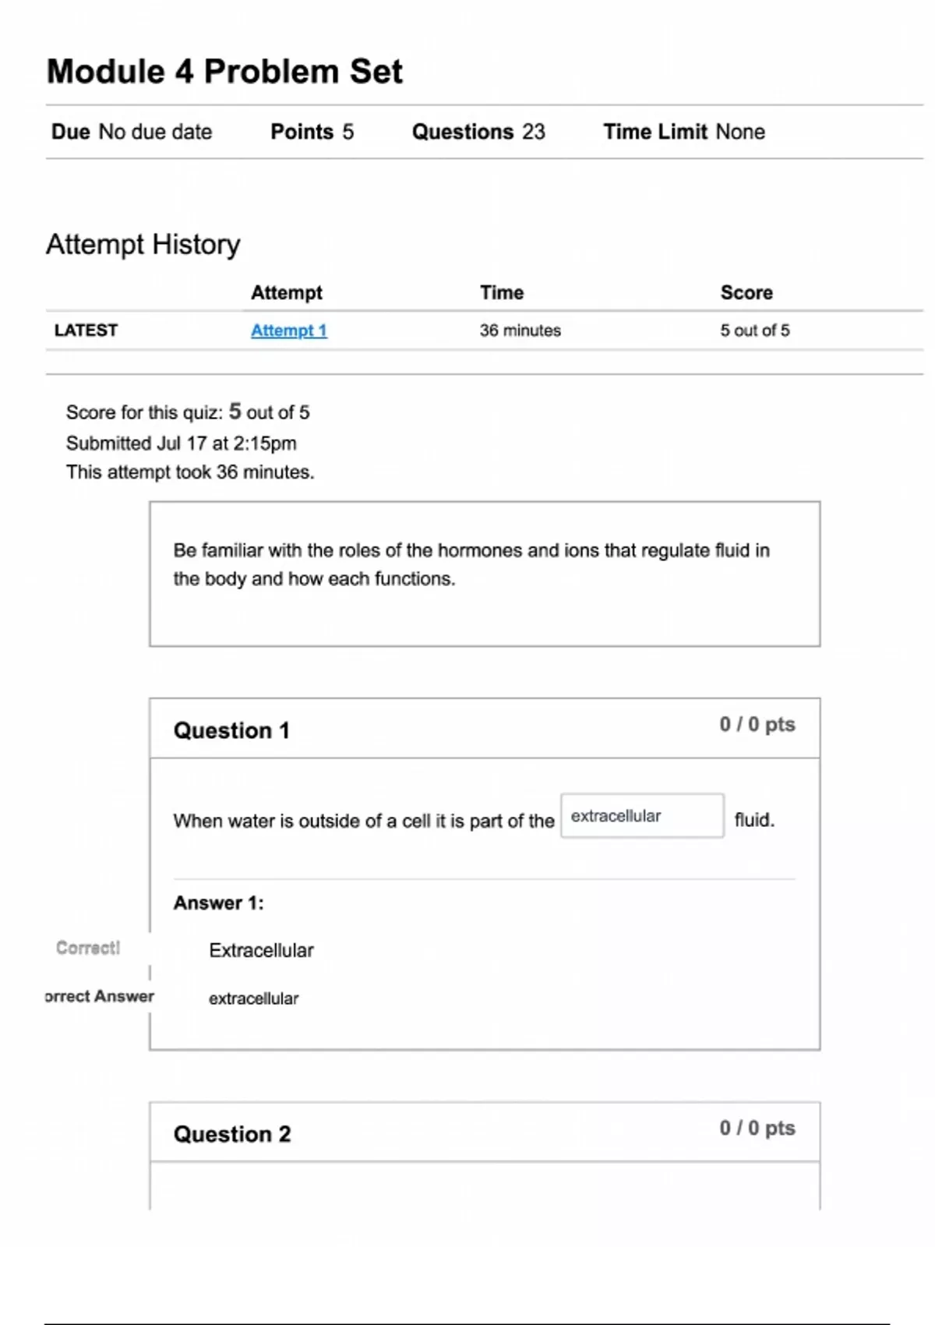935x1325 pixels.
Task: Click the Score column header
Action: pos(746,293)
